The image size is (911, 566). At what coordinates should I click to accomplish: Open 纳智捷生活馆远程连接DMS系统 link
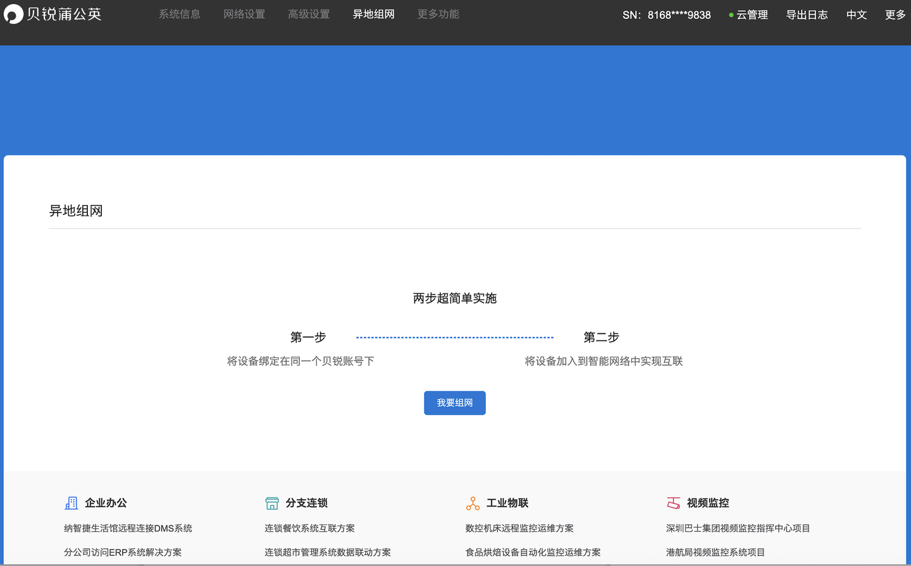click(x=128, y=528)
